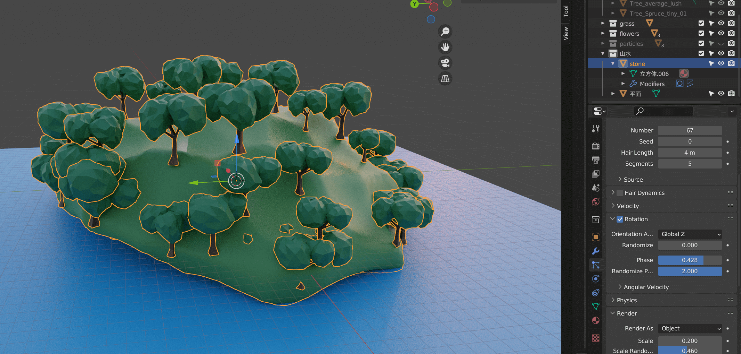Uncheck the flowers collection checkbox

[x=701, y=33]
